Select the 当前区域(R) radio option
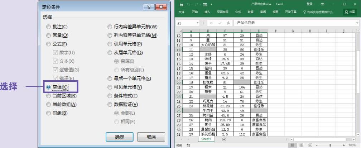The width and height of the screenshot is (361, 148). (x=61, y=96)
